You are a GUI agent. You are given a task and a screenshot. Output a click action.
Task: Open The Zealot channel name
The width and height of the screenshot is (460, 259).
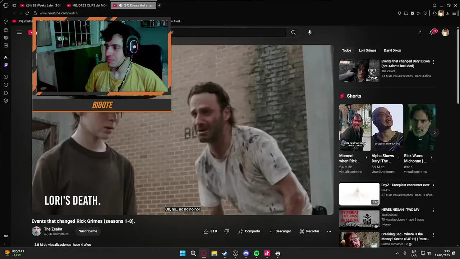pos(53,229)
